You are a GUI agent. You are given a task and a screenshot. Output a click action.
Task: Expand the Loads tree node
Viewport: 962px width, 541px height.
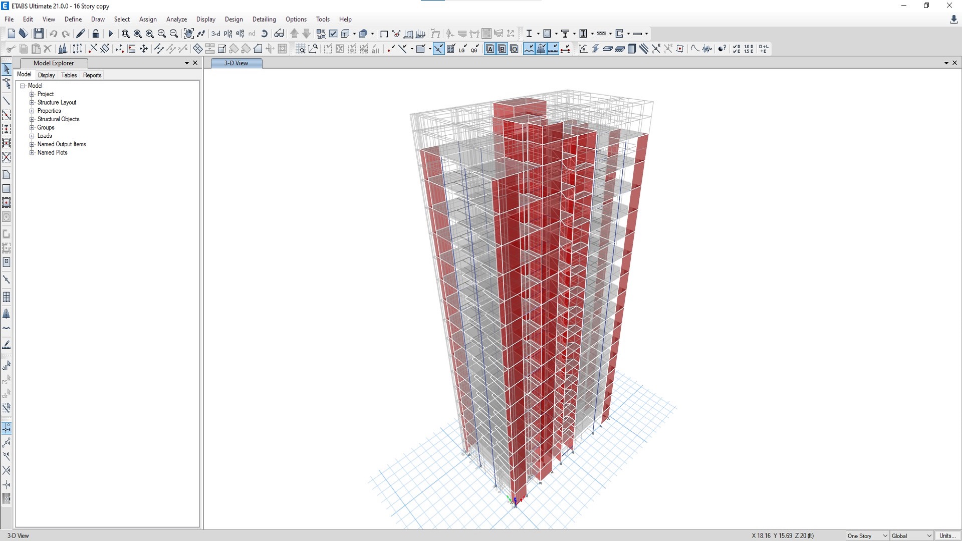(32, 136)
